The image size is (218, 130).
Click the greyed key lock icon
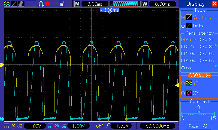55,4
